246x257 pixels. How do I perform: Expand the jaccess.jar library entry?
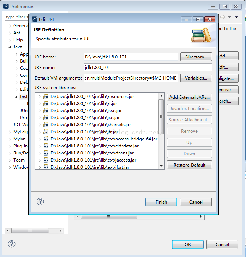40,160
